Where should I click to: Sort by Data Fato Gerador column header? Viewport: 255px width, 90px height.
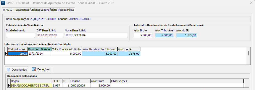pyautogui.click(x=40, y=49)
